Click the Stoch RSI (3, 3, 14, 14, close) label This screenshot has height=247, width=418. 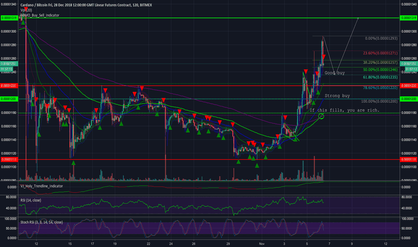tap(42, 222)
